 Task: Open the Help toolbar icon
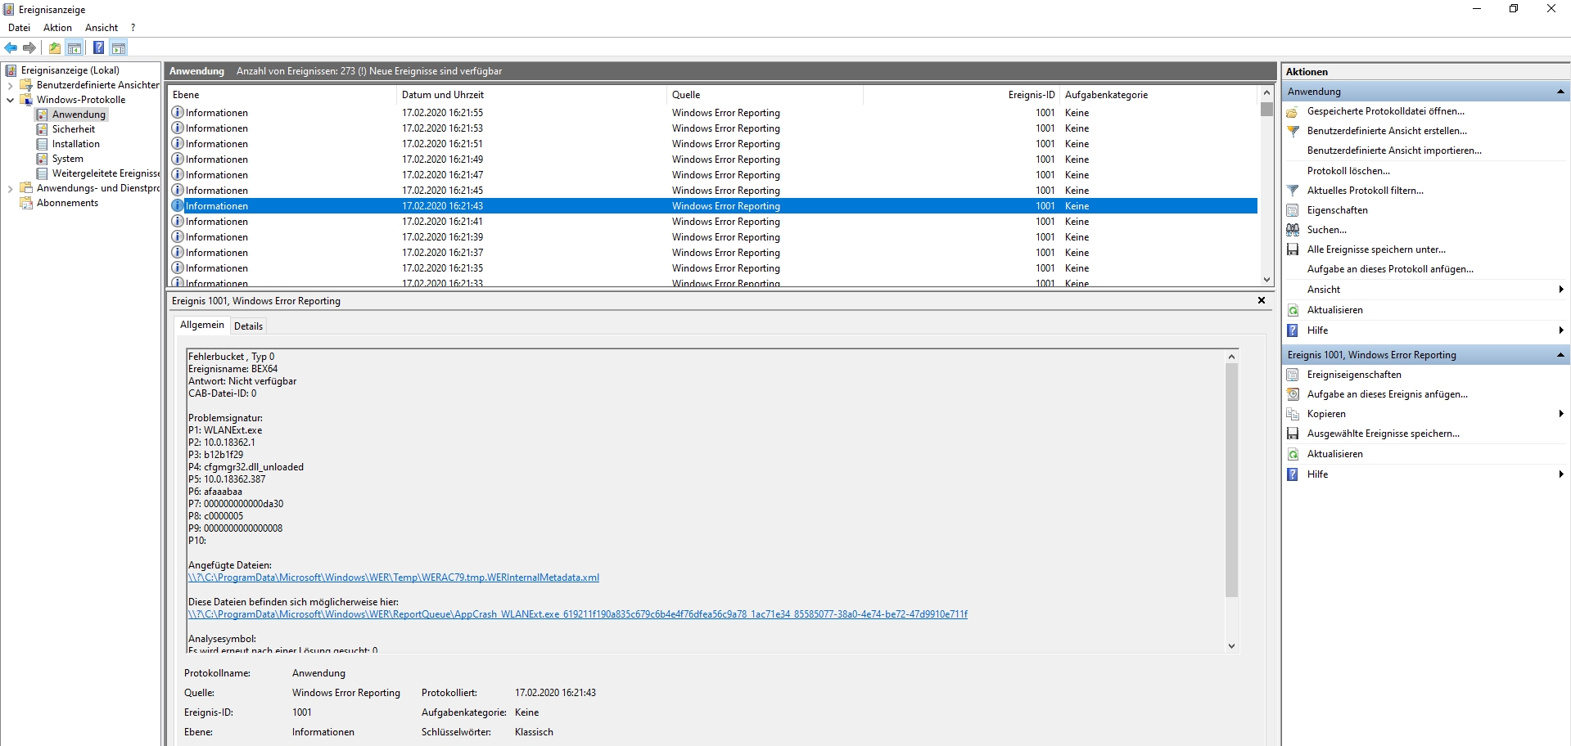[98, 47]
